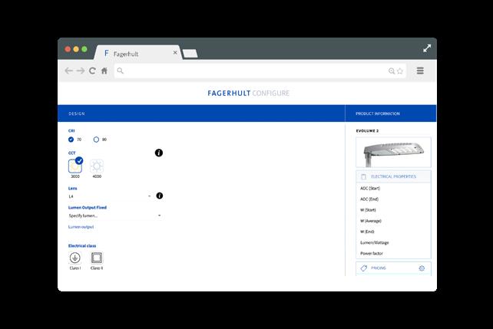The image size is (493, 329).
Task: Switch to the Fagerhult browser tab
Action: click(138, 53)
